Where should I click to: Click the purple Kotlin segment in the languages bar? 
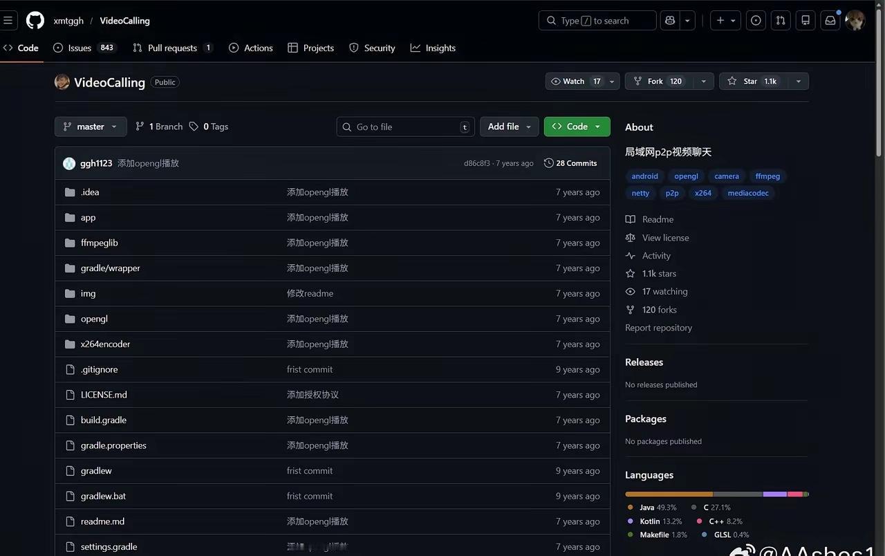(775, 494)
